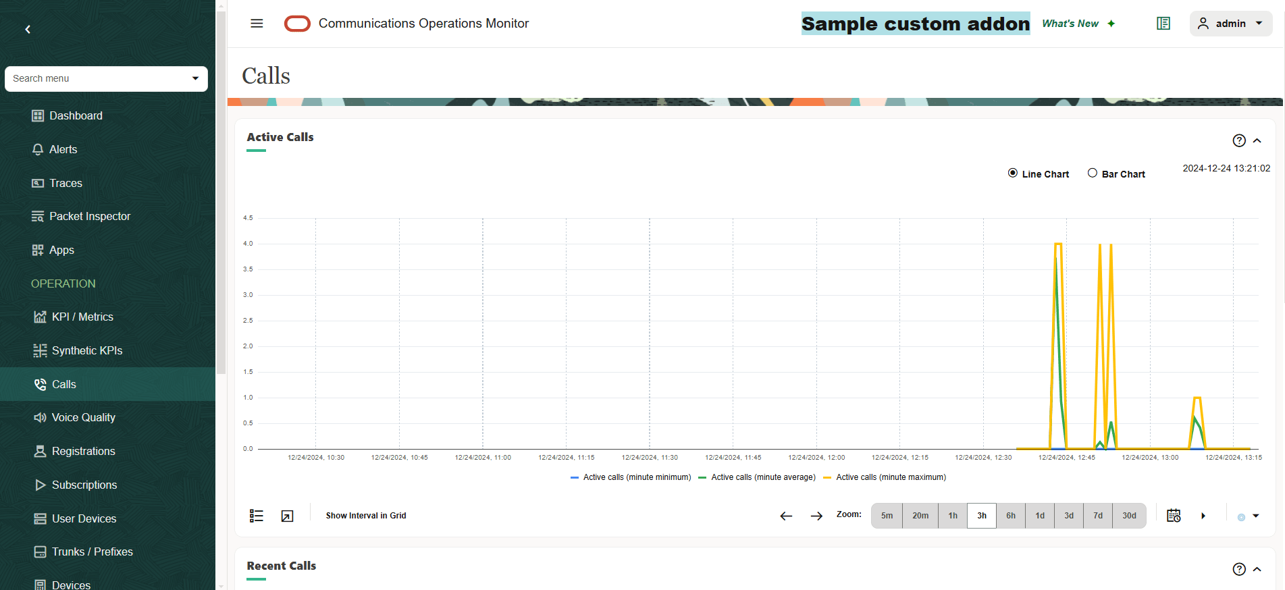Click the sparkle icon beside What's New
The width and height of the screenshot is (1285, 590).
pyautogui.click(x=1111, y=24)
